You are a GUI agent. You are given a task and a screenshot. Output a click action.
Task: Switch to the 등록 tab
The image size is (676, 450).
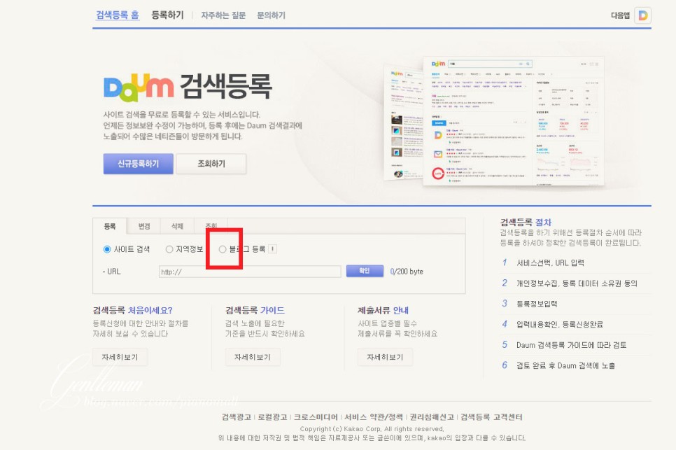[x=110, y=226]
